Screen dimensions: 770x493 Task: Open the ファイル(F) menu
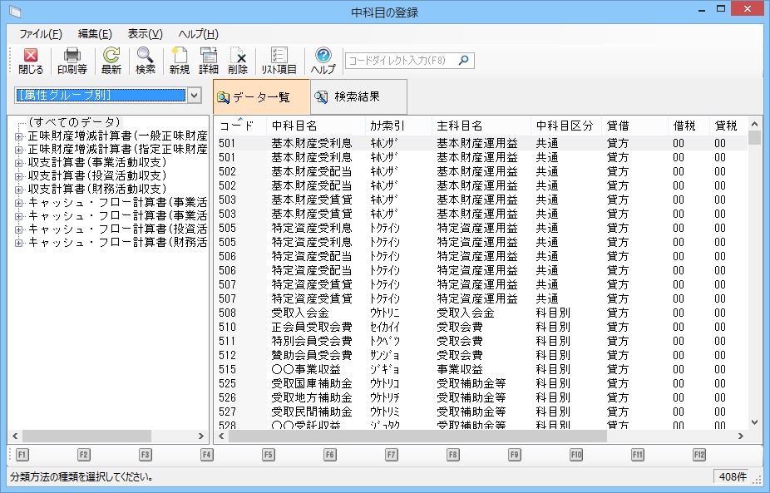coord(40,34)
